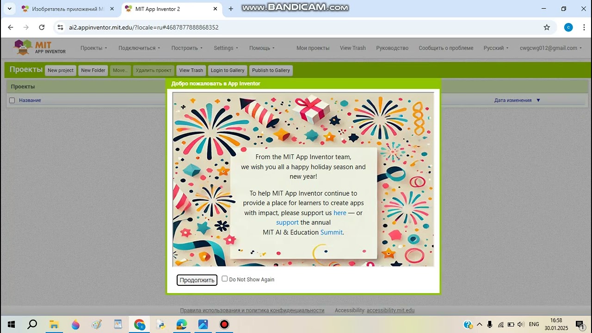Open the Chrome icon in the taskbar
Viewport: 592px width, 333px height.
click(x=139, y=324)
